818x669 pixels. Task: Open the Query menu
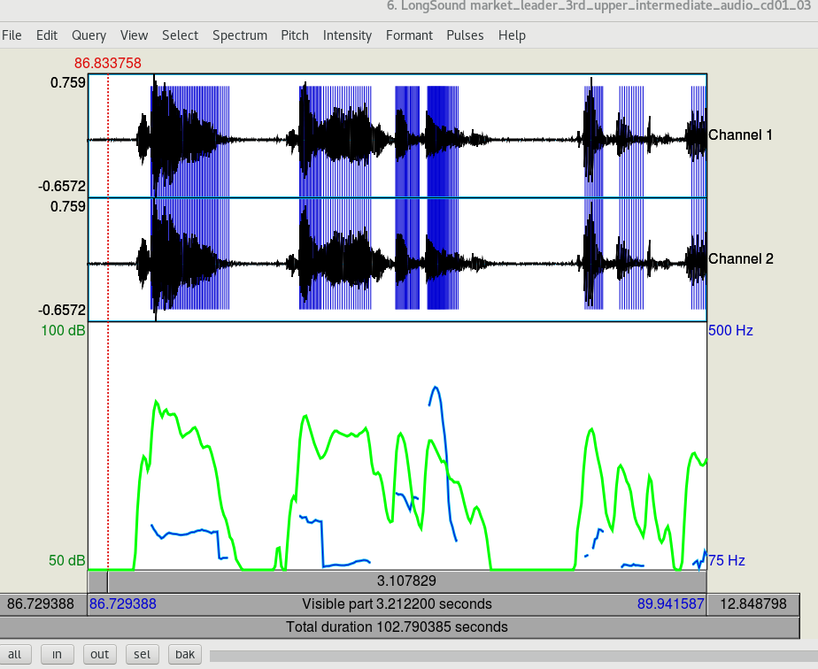pyautogui.click(x=89, y=35)
